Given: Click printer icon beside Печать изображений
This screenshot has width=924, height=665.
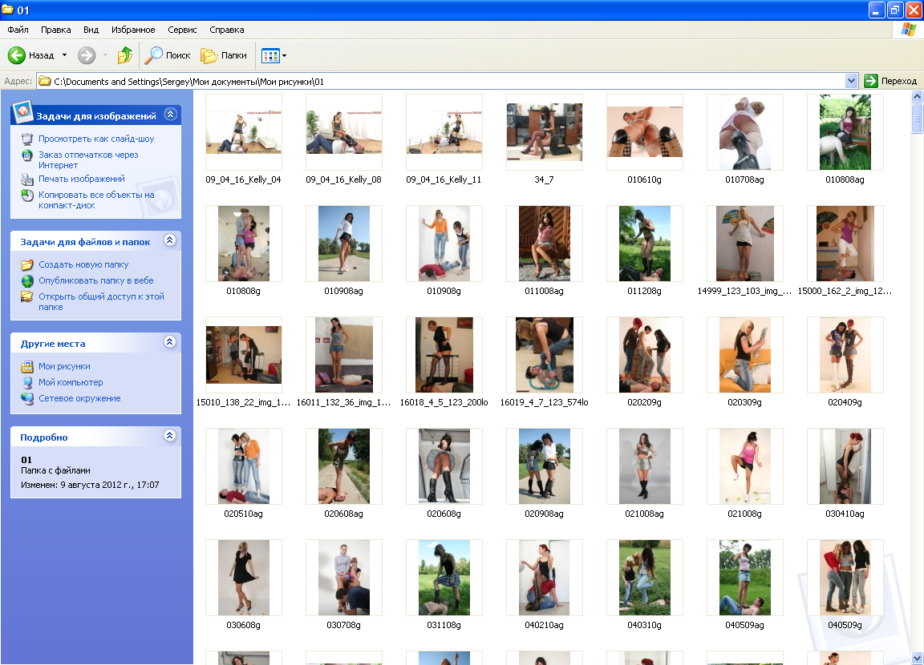Looking at the screenshot, I should coord(27,179).
